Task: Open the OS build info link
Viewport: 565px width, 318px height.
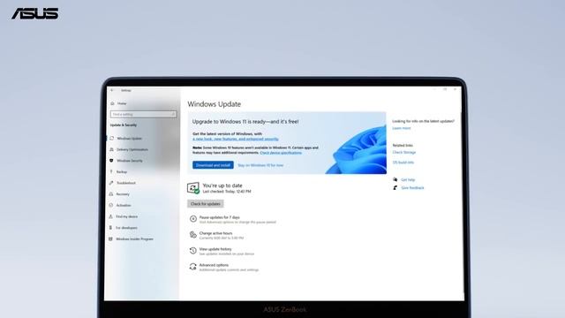Action: pyautogui.click(x=403, y=163)
